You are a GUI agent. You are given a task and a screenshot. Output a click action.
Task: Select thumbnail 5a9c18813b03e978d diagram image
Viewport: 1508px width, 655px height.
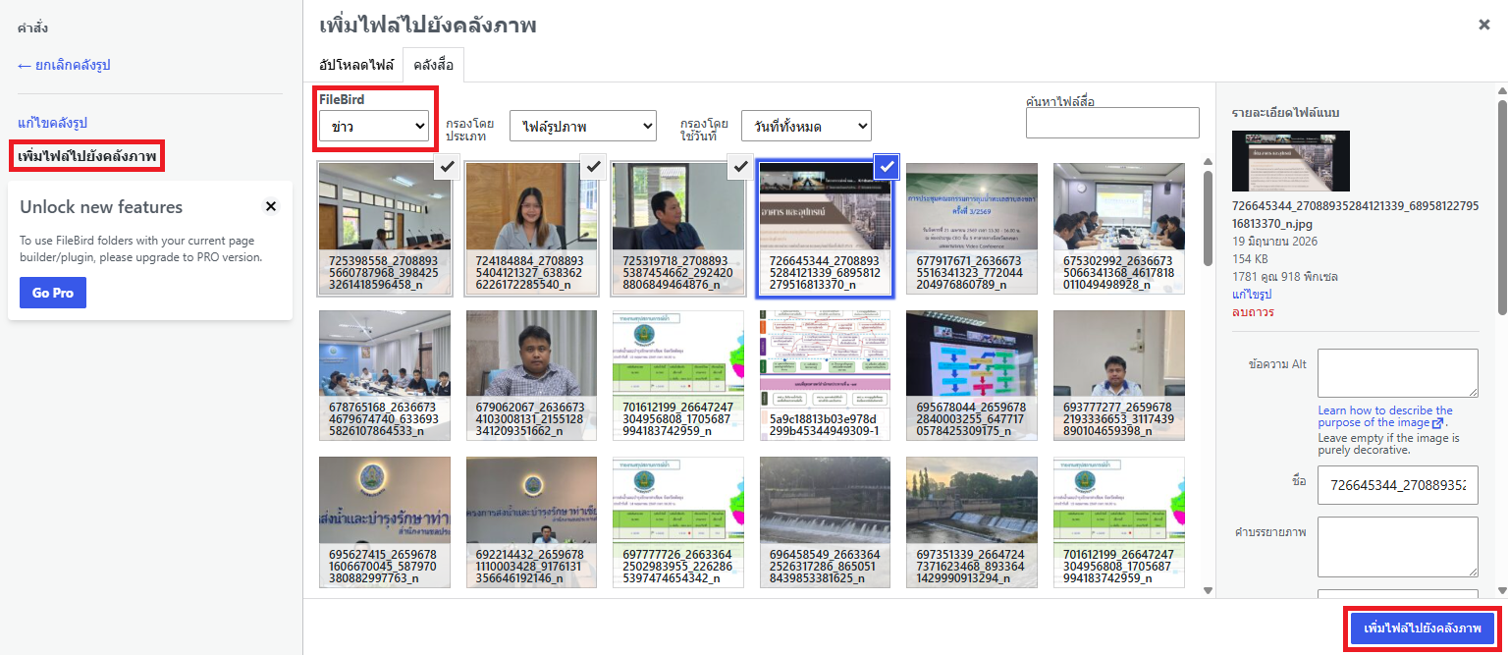click(x=825, y=376)
